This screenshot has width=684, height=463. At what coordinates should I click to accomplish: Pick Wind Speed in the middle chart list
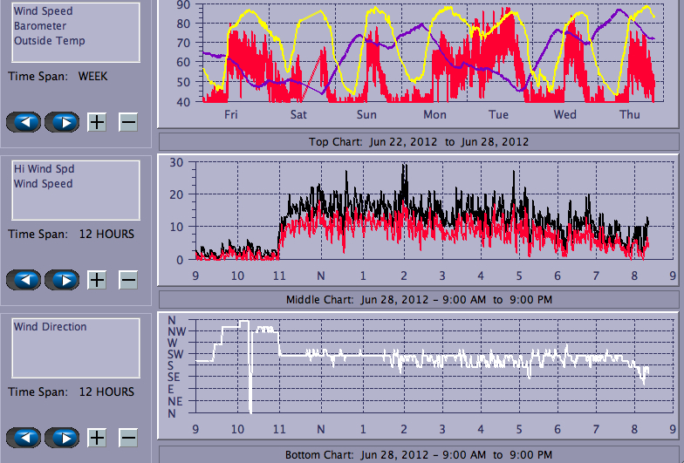[x=43, y=184]
